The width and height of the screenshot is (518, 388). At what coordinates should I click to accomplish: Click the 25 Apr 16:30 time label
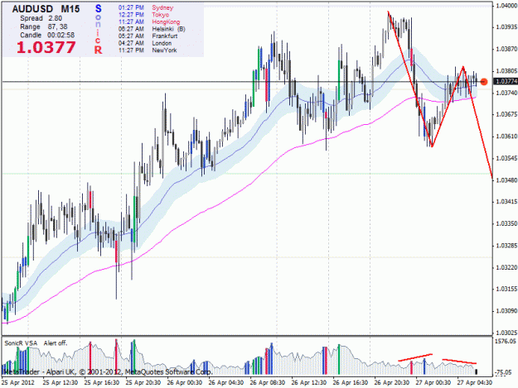click(102, 382)
